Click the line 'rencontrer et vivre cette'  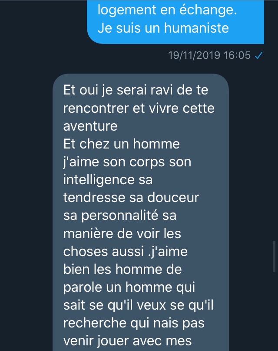click(139, 108)
